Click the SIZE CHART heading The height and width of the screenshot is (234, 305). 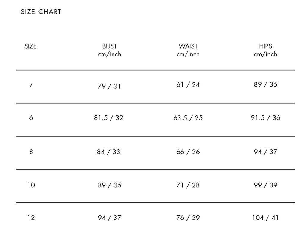pyautogui.click(x=41, y=12)
